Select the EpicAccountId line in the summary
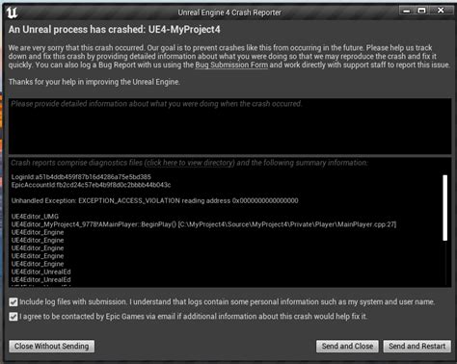Screen dimensions: 457x364 click(91, 185)
